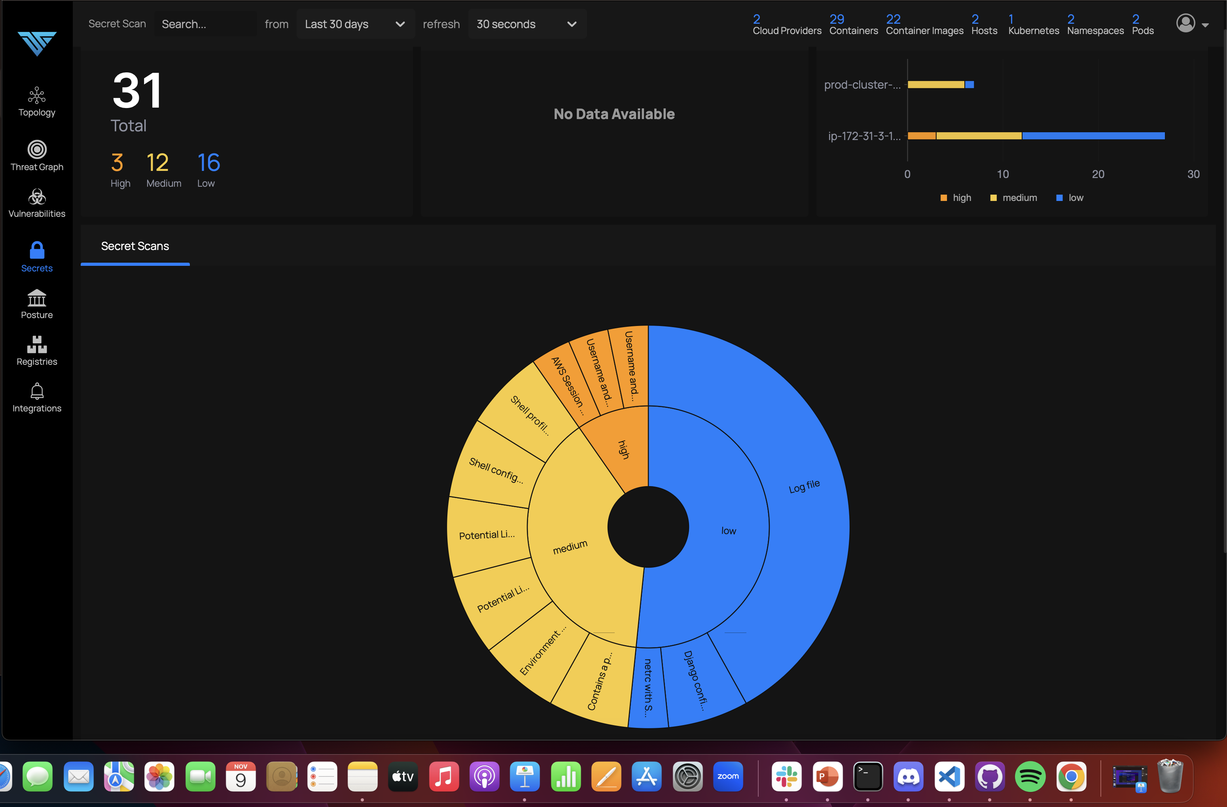Image resolution: width=1227 pixels, height=807 pixels.
Task: Expand the 30 seconds refresh dropdown
Action: click(x=526, y=24)
